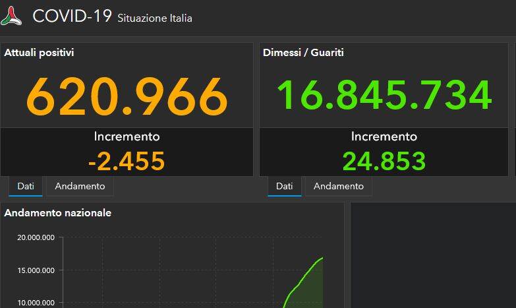Click the Andamento nazionale chart title
This screenshot has height=308, width=516.
pyautogui.click(x=58, y=213)
